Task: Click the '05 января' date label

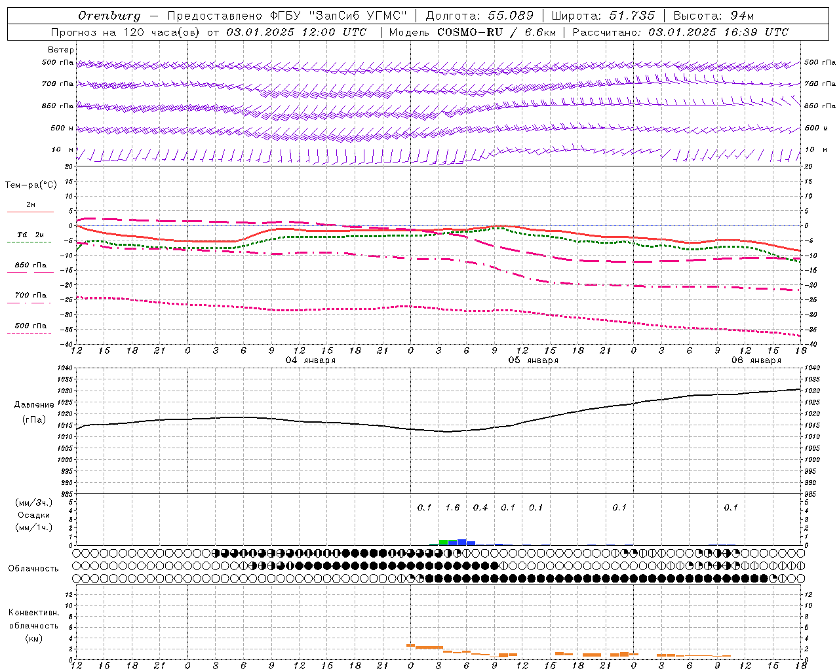Action: pyautogui.click(x=533, y=360)
